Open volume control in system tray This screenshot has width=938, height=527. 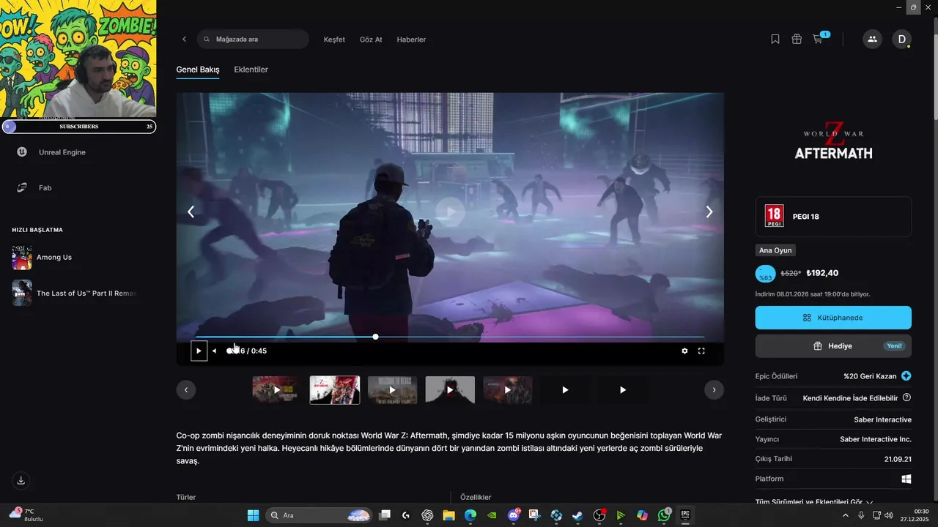[889, 515]
